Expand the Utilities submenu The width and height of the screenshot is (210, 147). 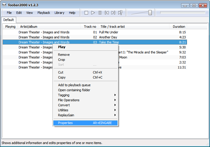click(x=85, y=110)
